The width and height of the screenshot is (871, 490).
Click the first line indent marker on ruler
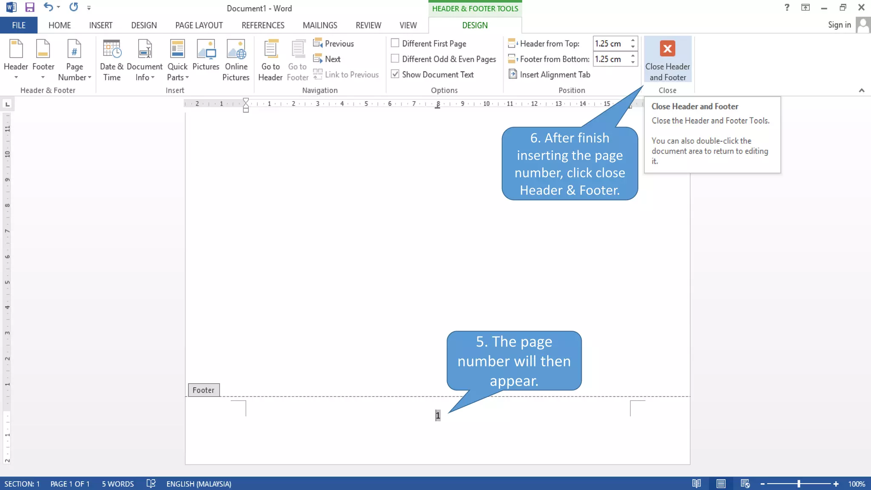tap(246, 101)
